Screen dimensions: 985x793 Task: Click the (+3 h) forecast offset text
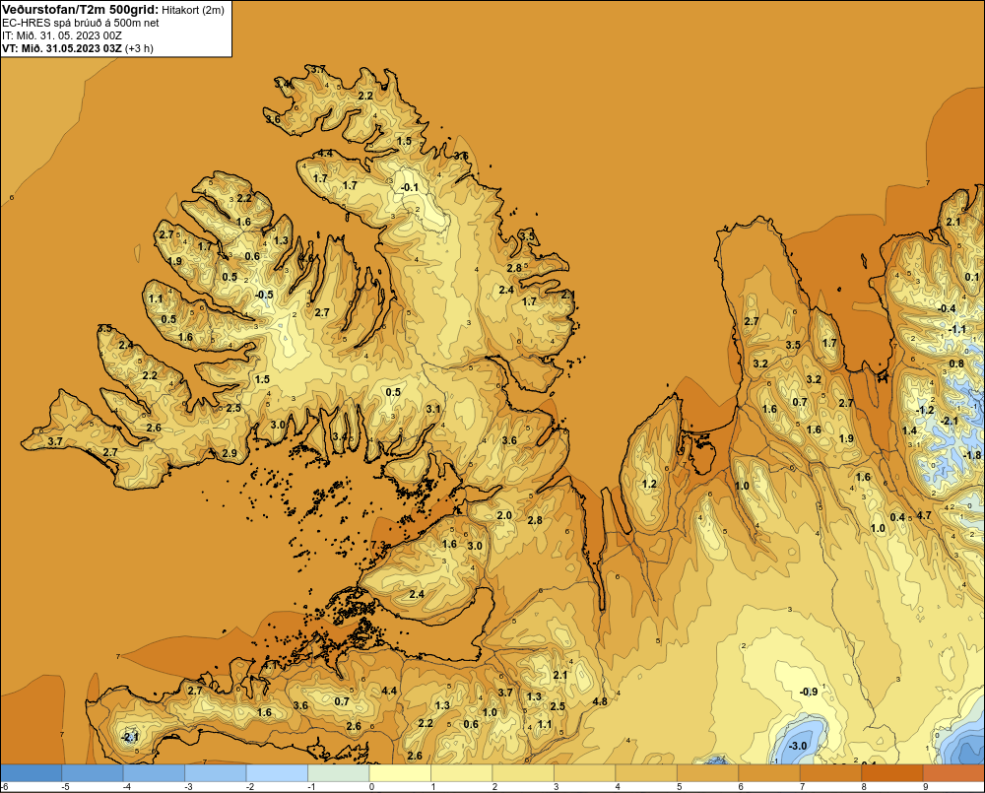140,48
